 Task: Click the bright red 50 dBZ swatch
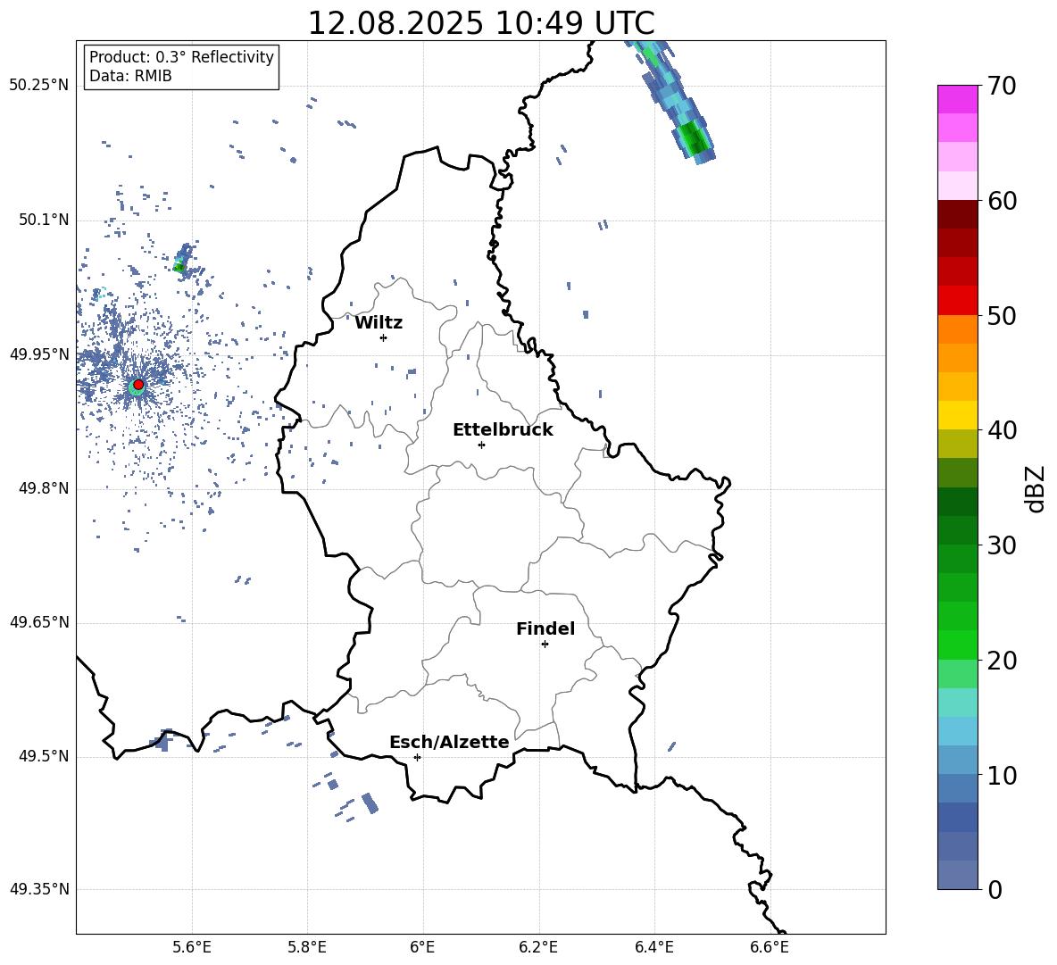coord(957,301)
